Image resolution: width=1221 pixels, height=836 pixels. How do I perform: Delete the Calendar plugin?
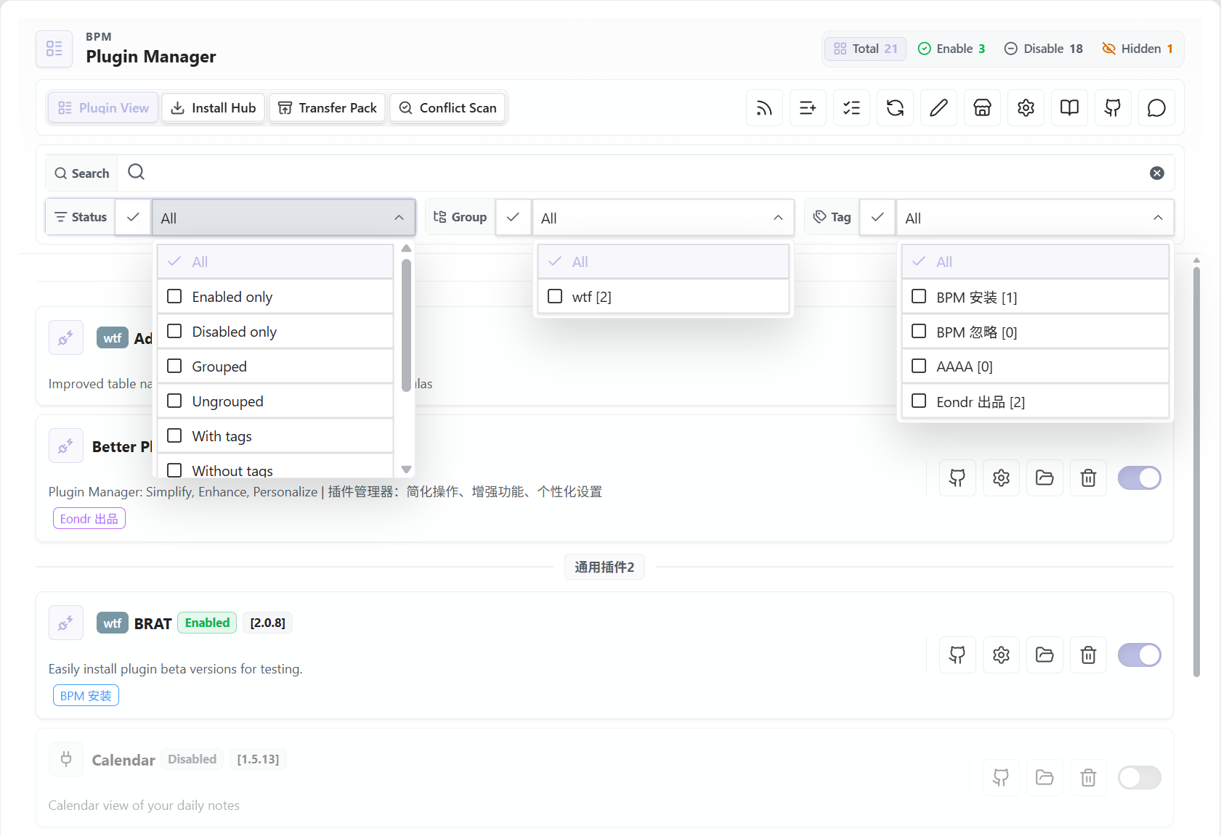coord(1088,778)
